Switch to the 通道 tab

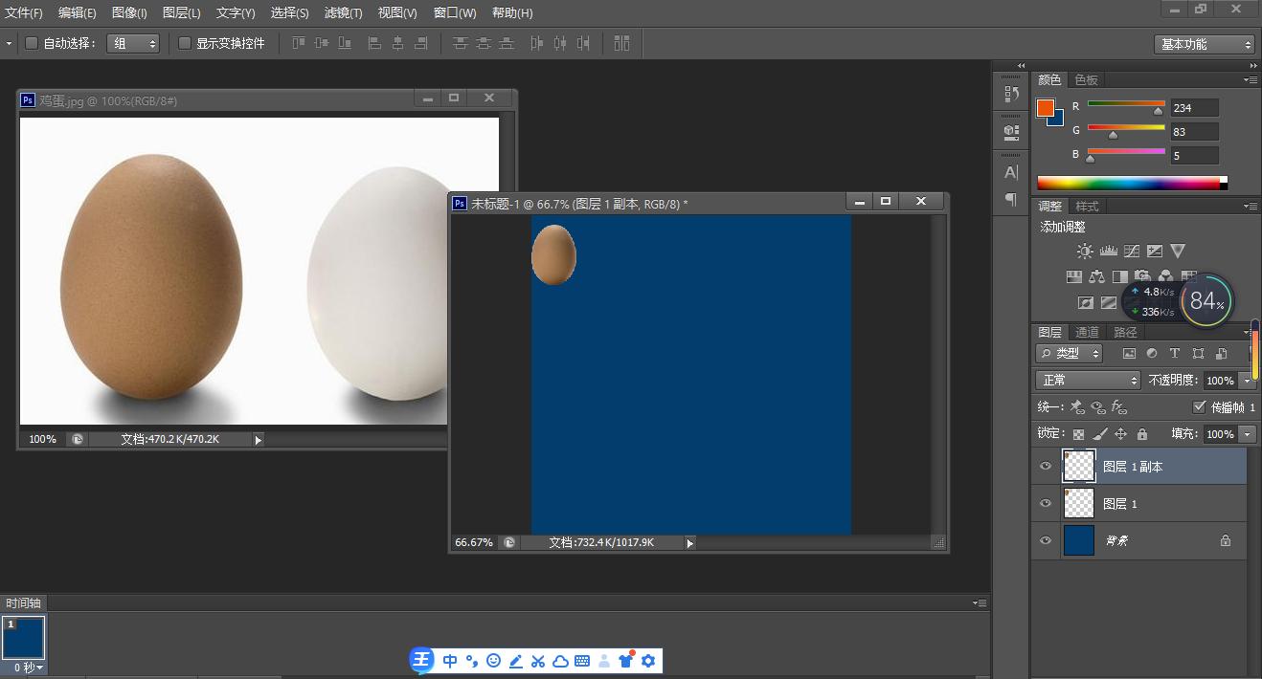click(x=1087, y=332)
